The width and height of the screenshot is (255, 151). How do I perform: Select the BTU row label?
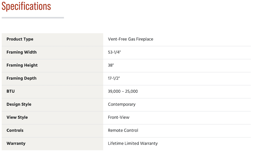click(x=11, y=91)
